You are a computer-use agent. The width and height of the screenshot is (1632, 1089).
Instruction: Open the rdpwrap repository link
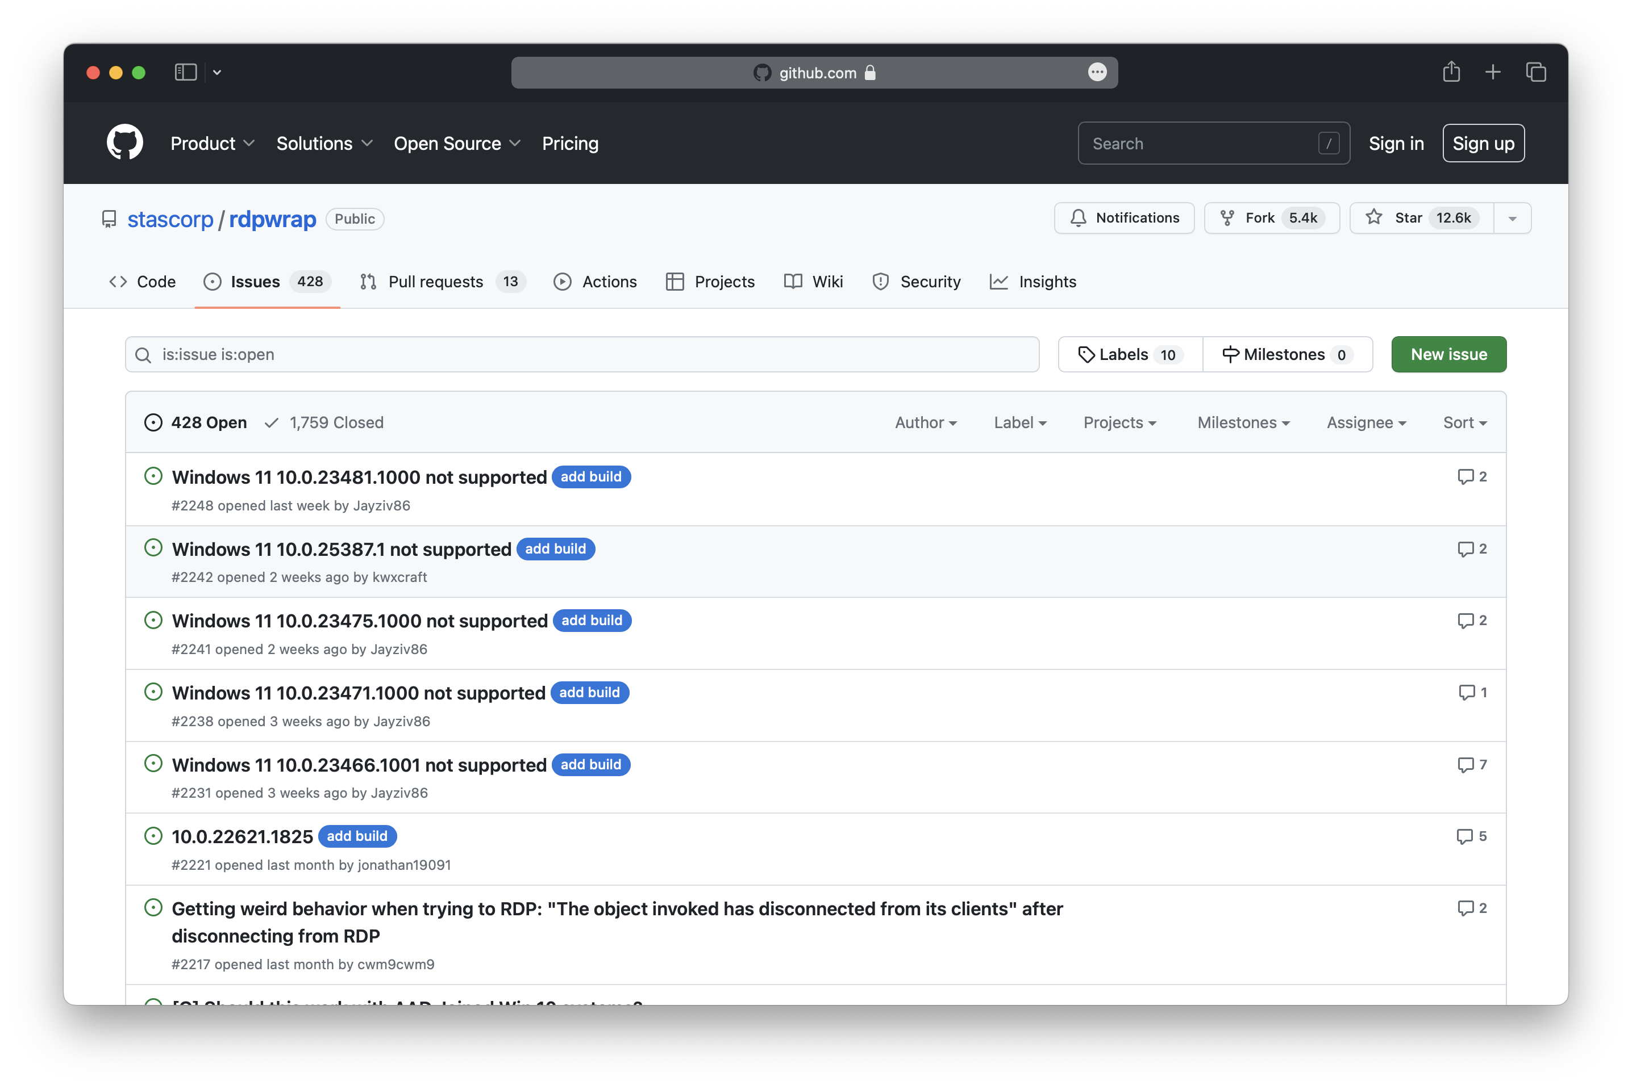click(272, 219)
